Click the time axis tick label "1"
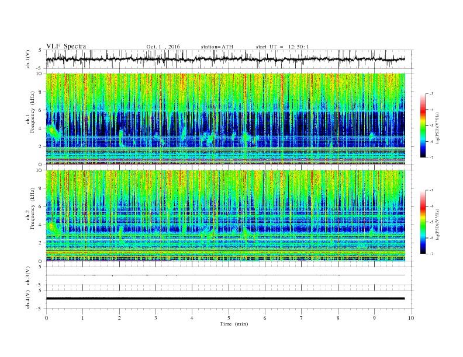The height and width of the screenshot is (357, 463). (82, 318)
